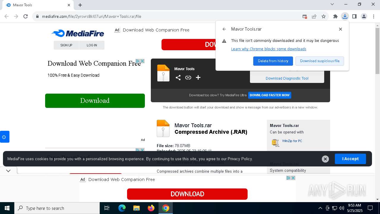
Task: Share this page via the share icon
Action: 314,16
